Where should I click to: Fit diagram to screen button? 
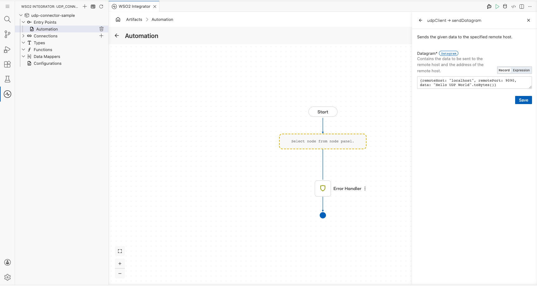(x=120, y=251)
